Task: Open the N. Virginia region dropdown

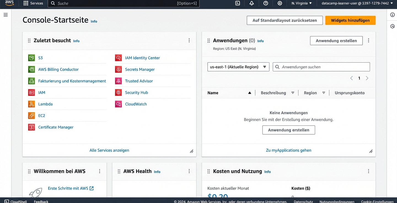Action: point(301,3)
